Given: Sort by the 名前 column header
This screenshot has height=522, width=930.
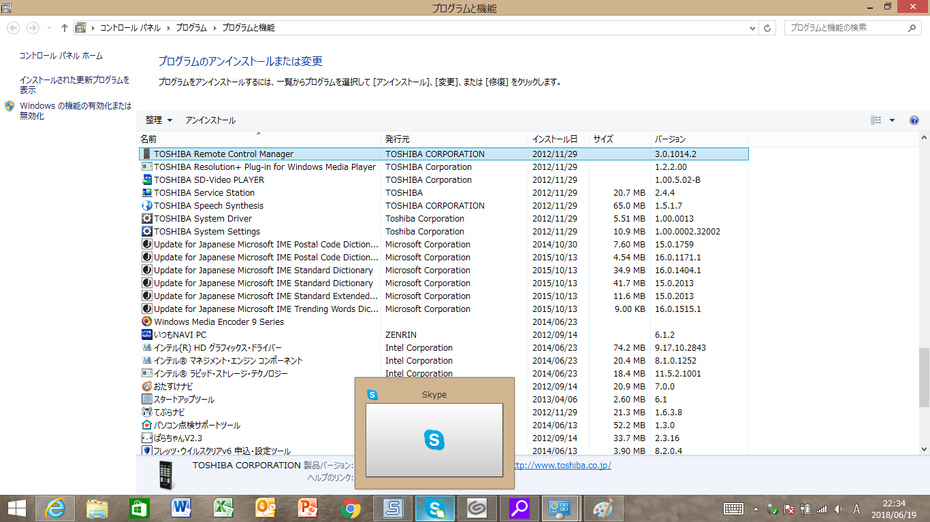Looking at the screenshot, I should tap(259, 139).
